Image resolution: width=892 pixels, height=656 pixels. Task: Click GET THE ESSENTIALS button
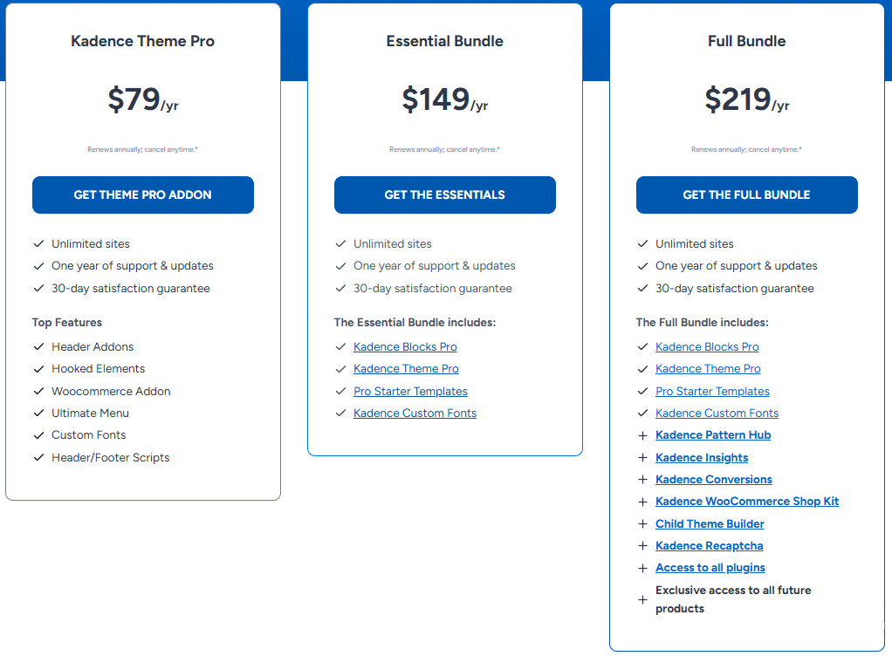[x=444, y=195]
